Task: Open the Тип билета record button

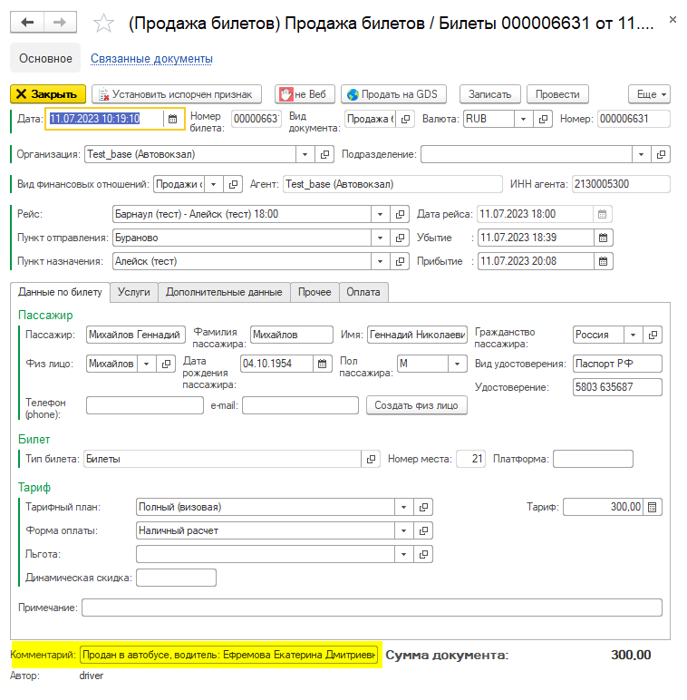Action: pos(371,459)
